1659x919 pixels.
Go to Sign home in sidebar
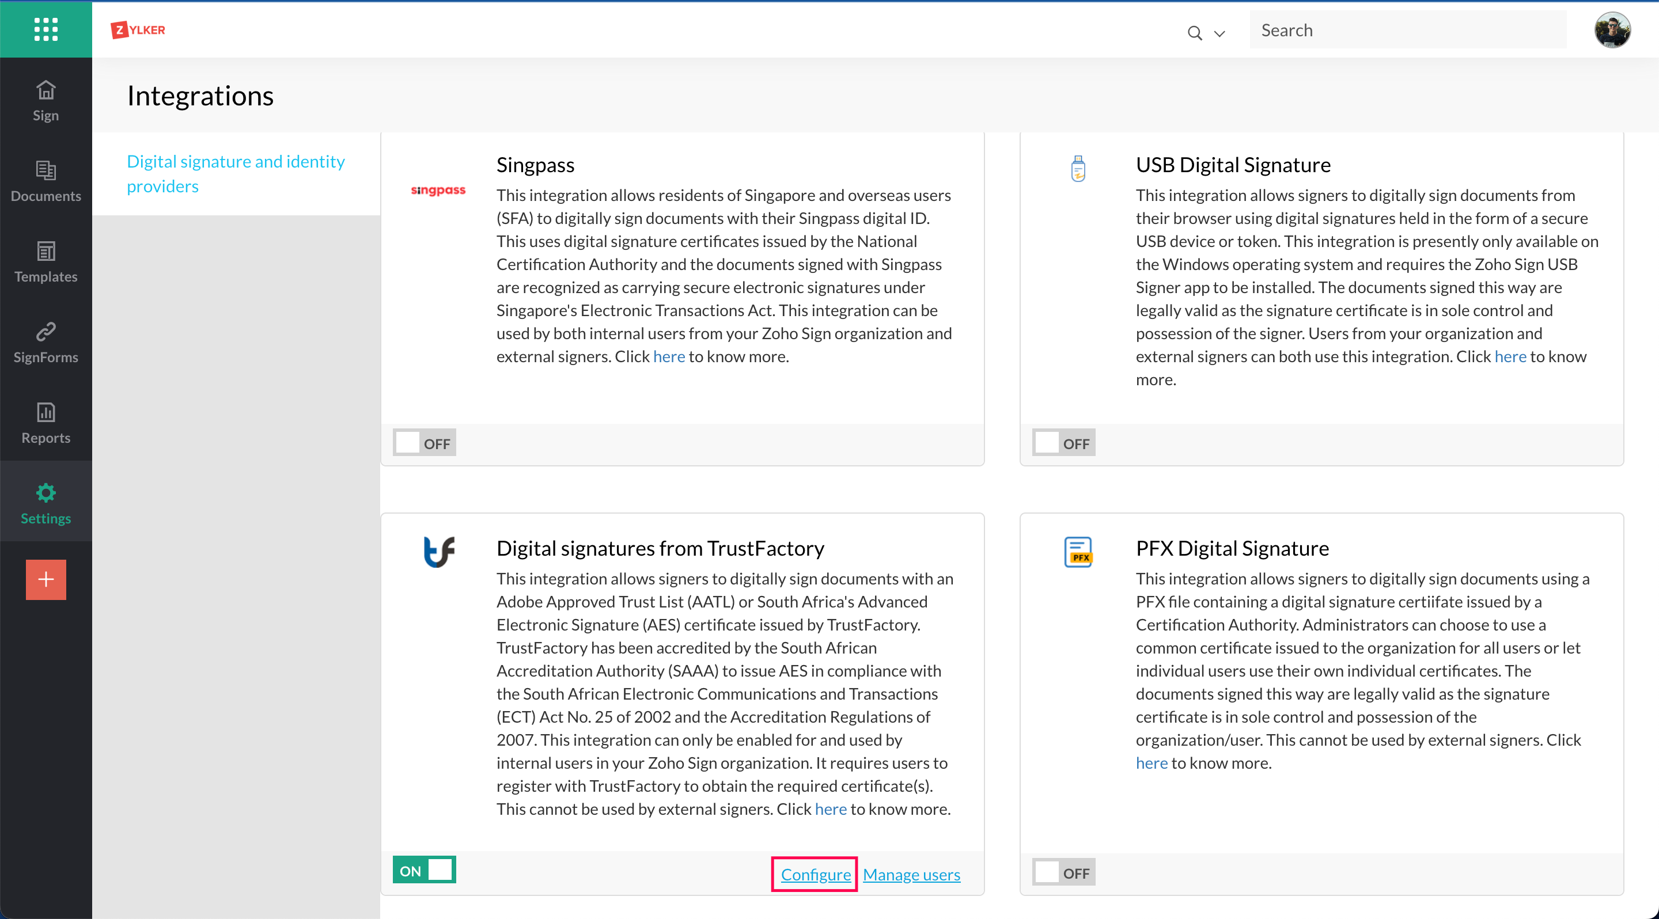click(x=46, y=100)
